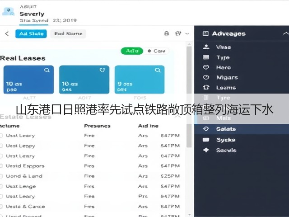This screenshot has width=289, height=217.
Task: Click the scrollbar down arrow at list bottom
Action: (x=189, y=215)
